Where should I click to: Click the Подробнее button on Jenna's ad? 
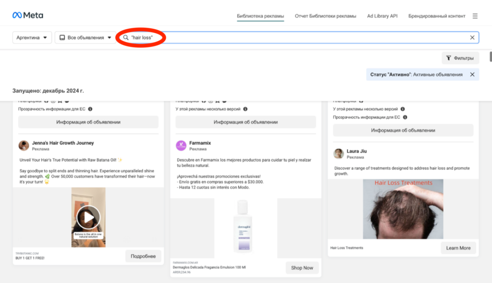coord(143,256)
